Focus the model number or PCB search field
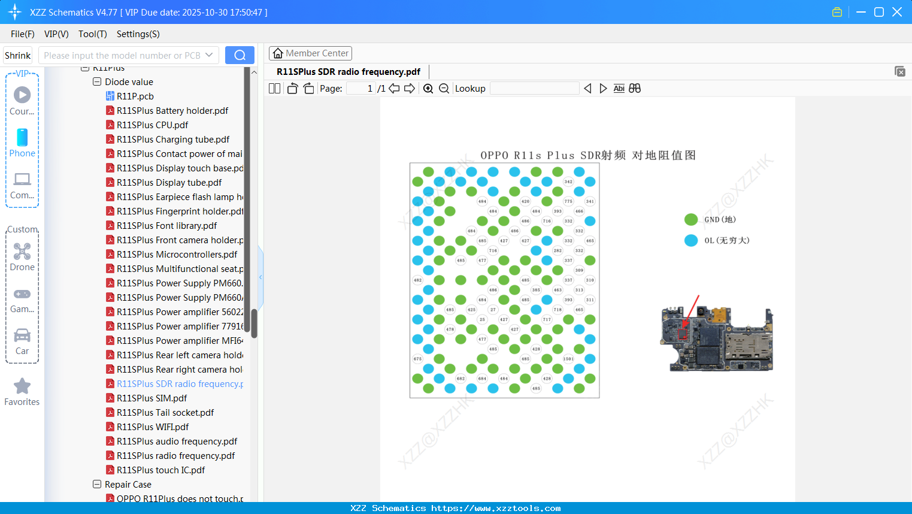Image resolution: width=912 pixels, height=514 pixels. [x=122, y=55]
